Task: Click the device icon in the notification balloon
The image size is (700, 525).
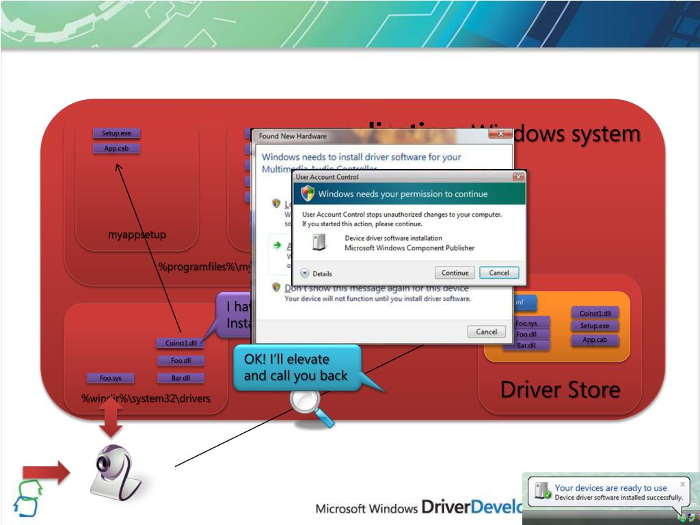Action: [x=542, y=491]
